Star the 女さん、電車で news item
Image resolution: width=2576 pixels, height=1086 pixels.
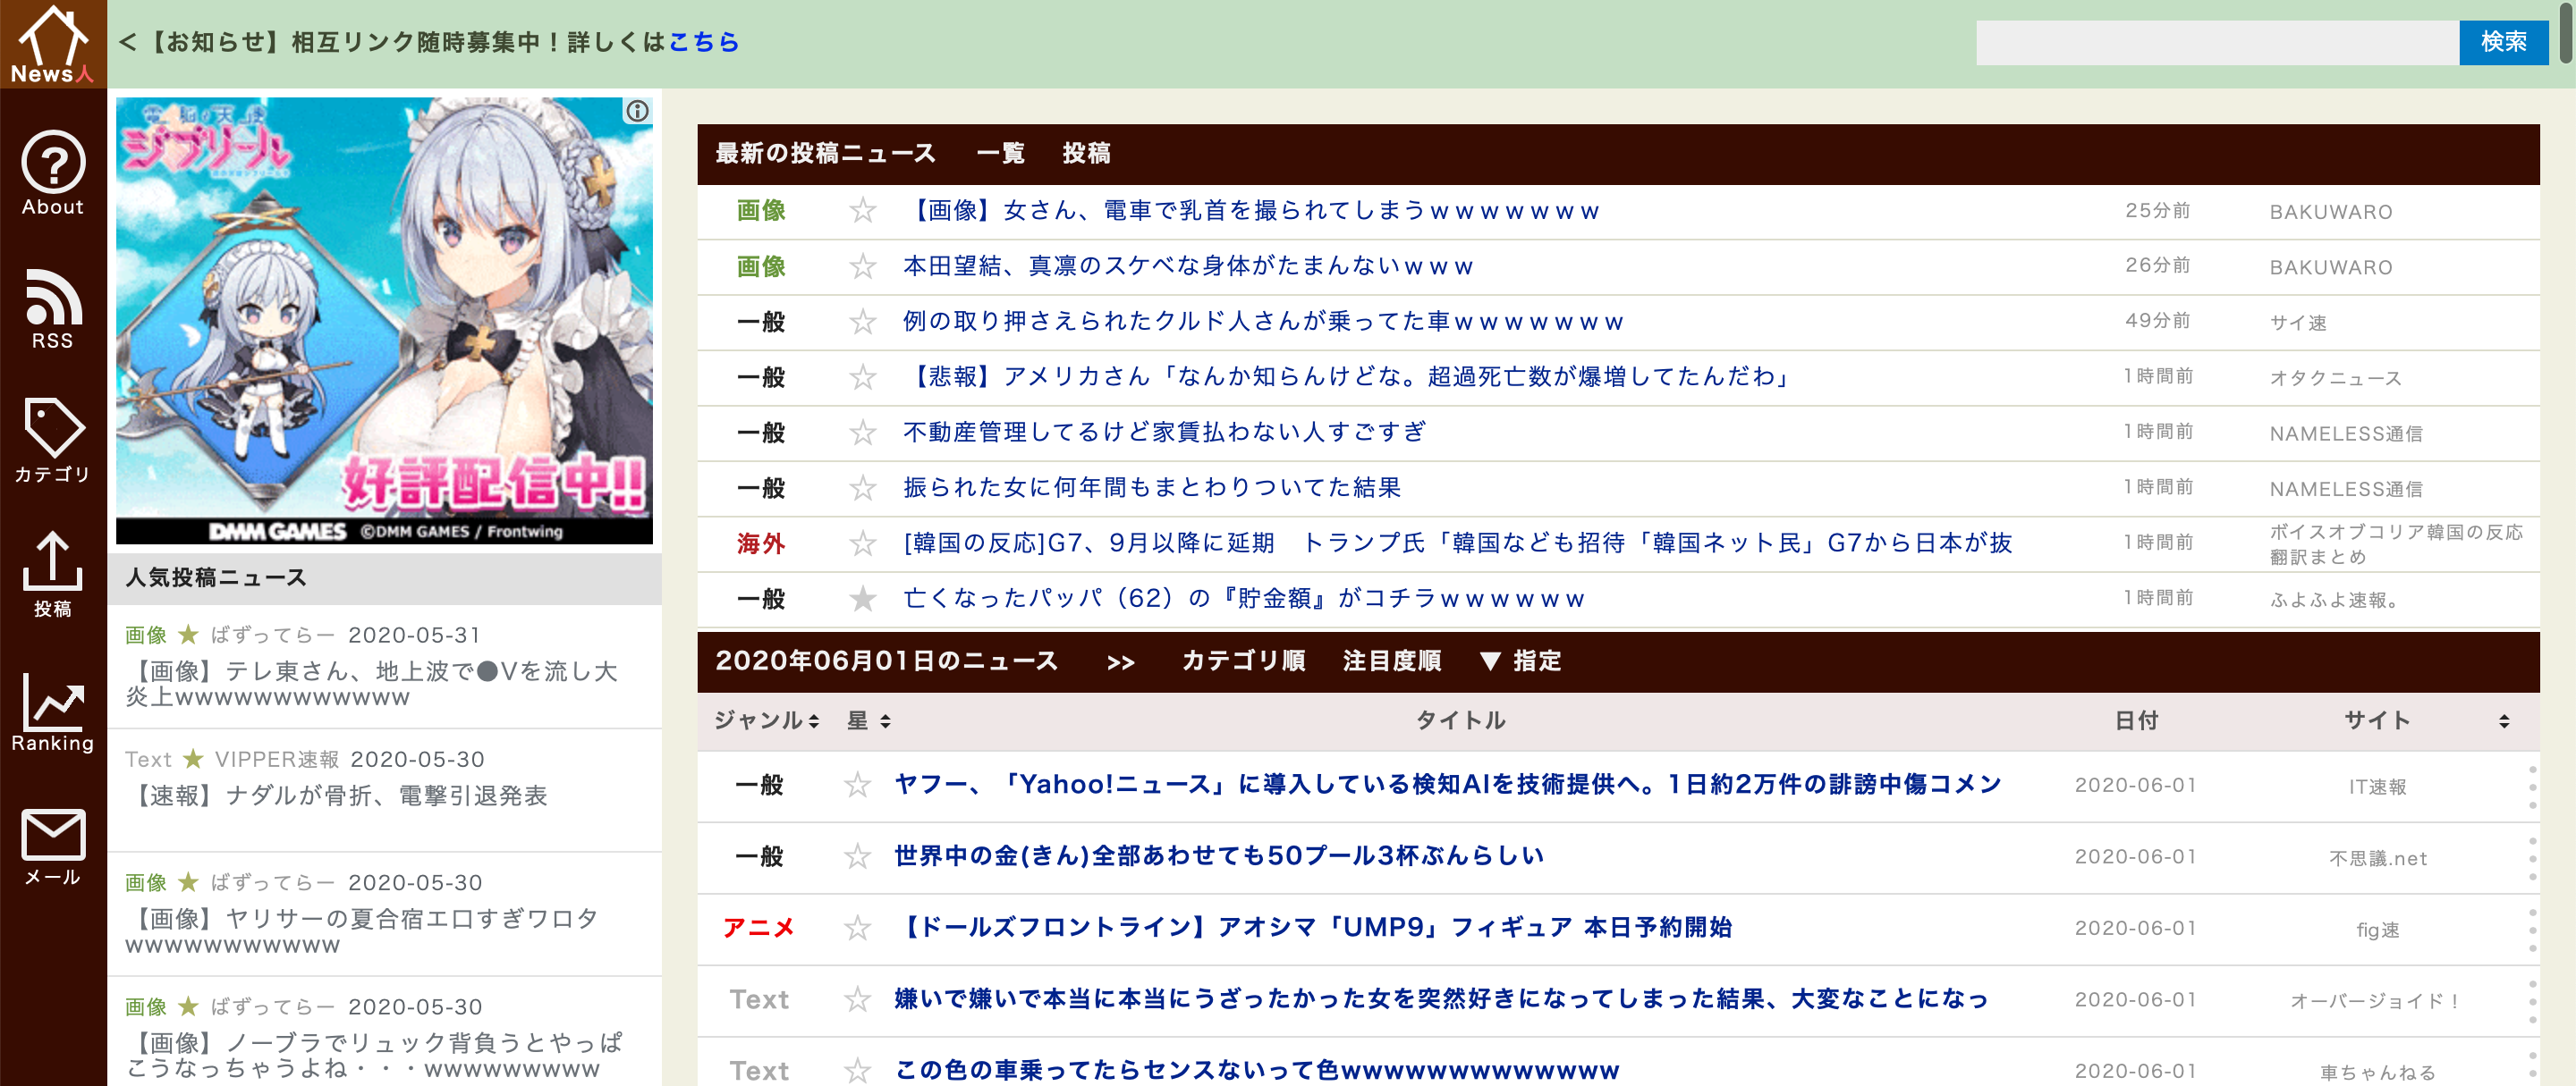[862, 211]
